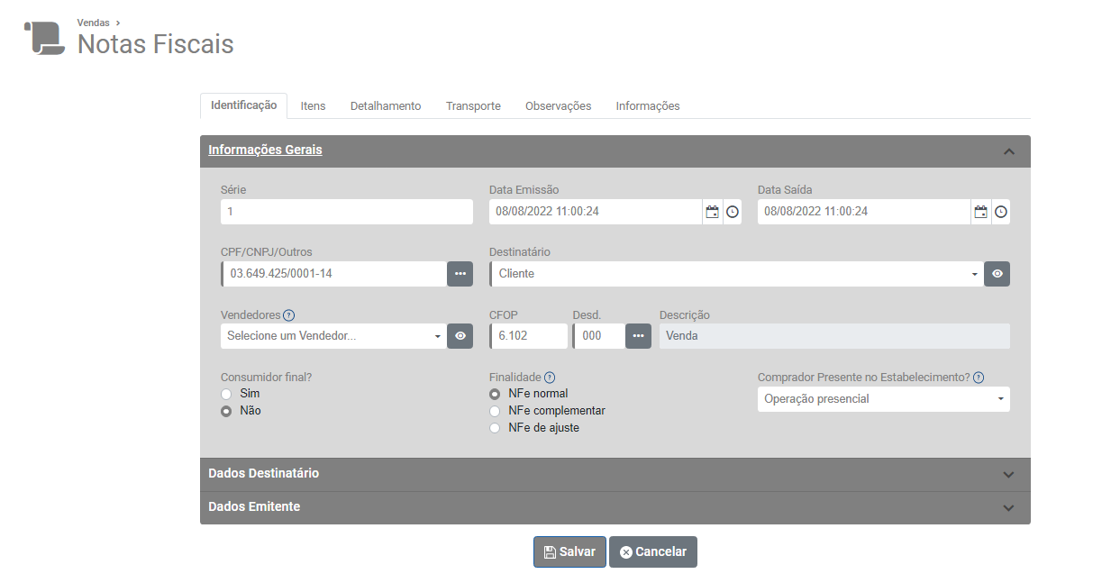Open time picker for Data Emissão

click(733, 212)
